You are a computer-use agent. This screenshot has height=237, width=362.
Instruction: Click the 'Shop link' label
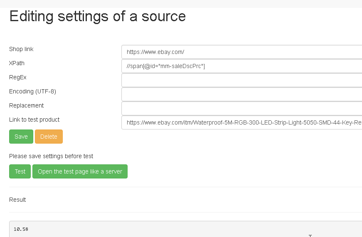[x=21, y=49]
